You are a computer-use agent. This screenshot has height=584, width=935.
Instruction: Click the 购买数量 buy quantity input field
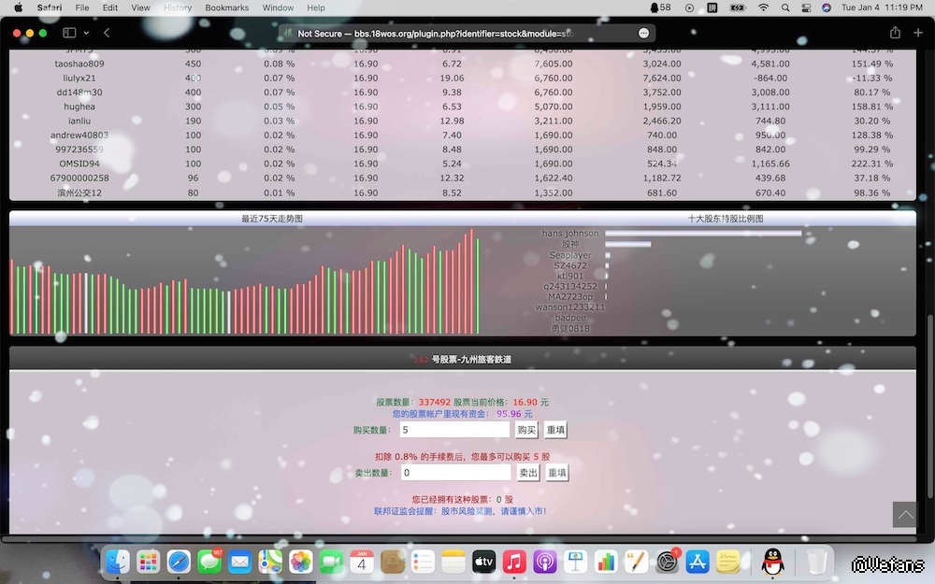[454, 430]
